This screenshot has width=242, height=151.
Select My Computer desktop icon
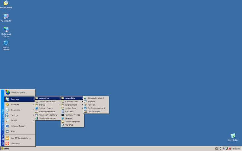(x=6, y=18)
